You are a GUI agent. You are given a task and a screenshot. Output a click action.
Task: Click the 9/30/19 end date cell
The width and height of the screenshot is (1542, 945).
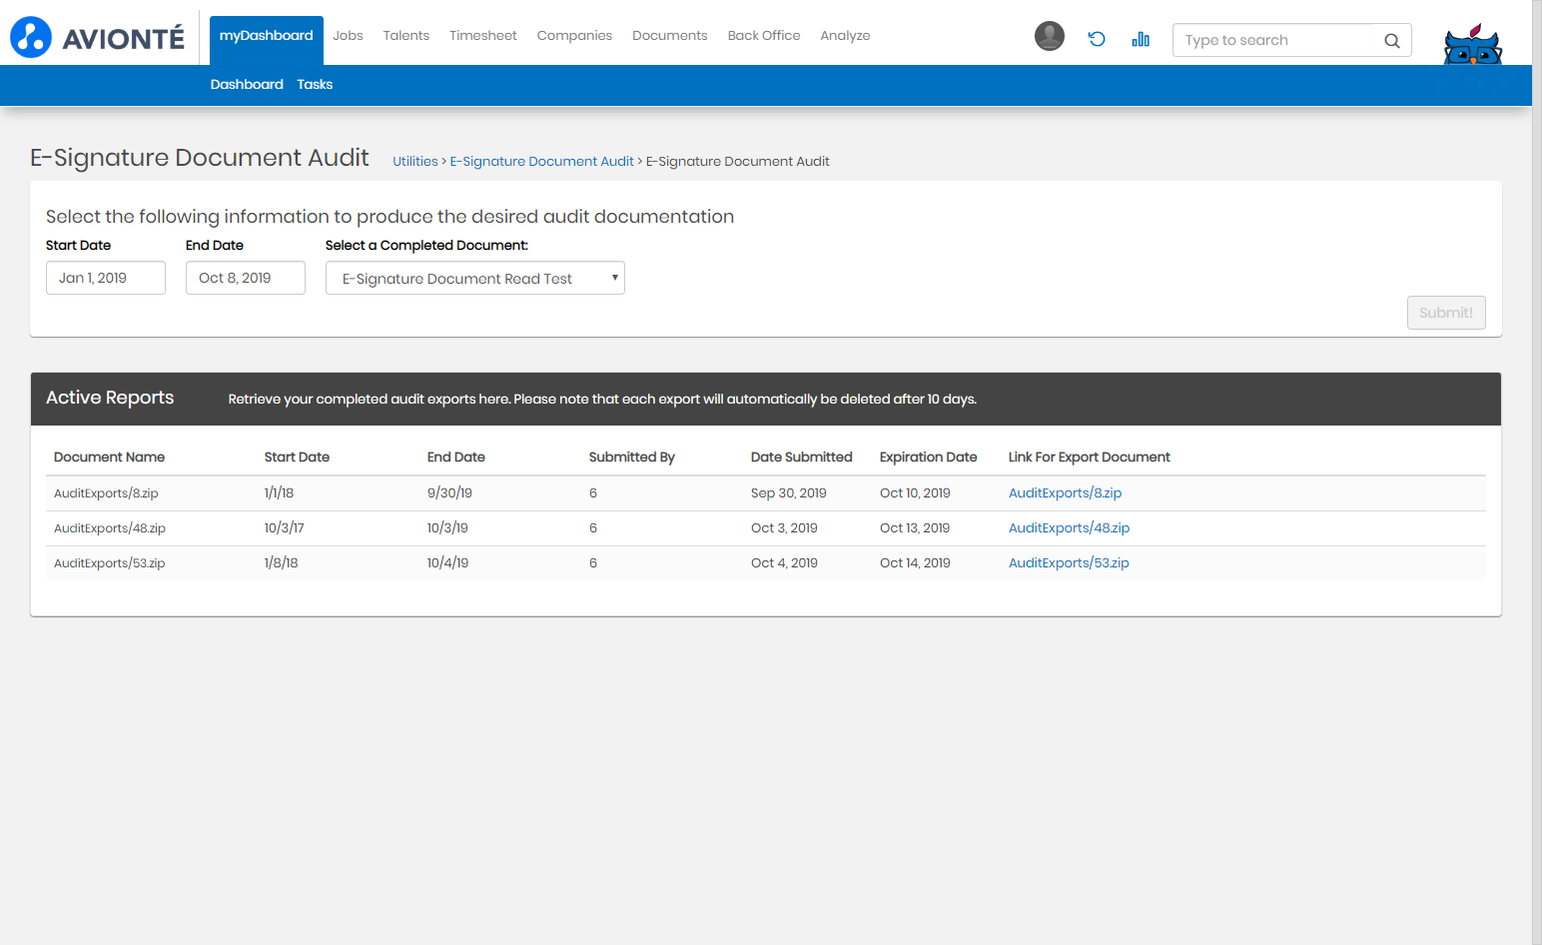click(x=449, y=492)
